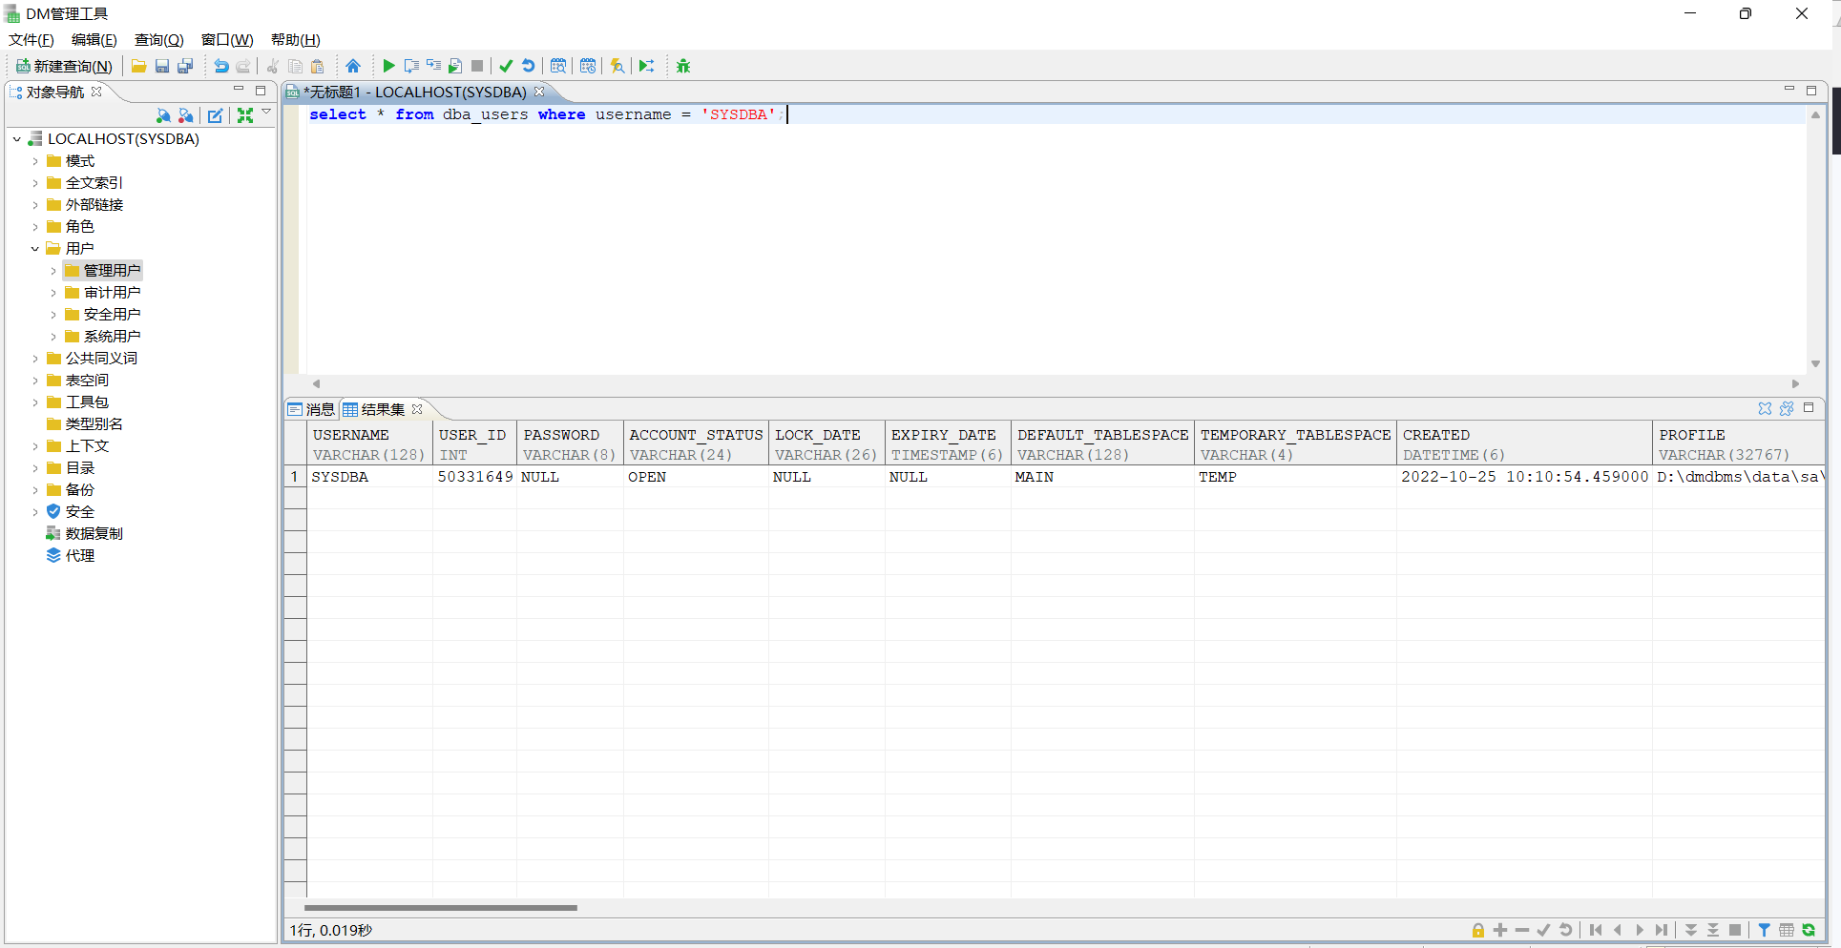
Task: Collapse the LOCALHOST(SYSDBA) connection node
Action: (17, 139)
